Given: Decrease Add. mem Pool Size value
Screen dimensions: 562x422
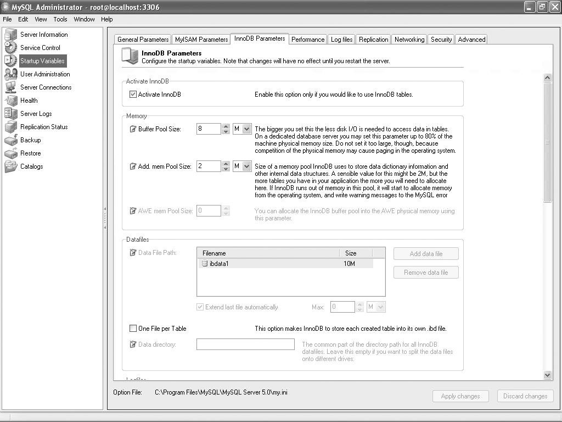Looking at the screenshot, I should pyautogui.click(x=226, y=169).
